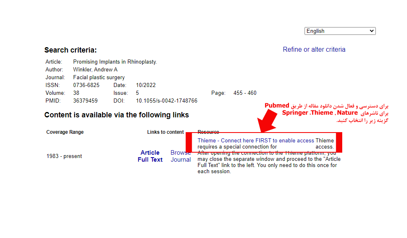This screenshot has height=238, width=407.
Task: Follow the Browse Journal link
Action: pyautogui.click(x=180, y=156)
